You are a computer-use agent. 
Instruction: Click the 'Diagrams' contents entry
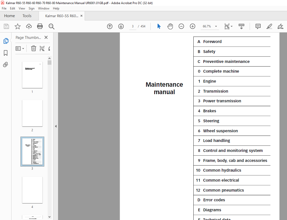[x=212, y=210]
